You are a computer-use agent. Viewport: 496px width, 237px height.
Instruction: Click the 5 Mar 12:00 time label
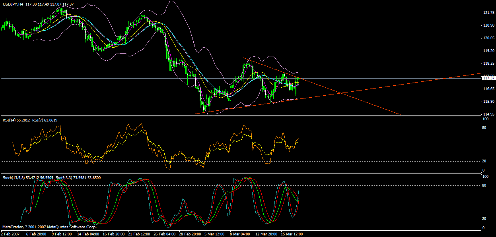(x=215, y=234)
